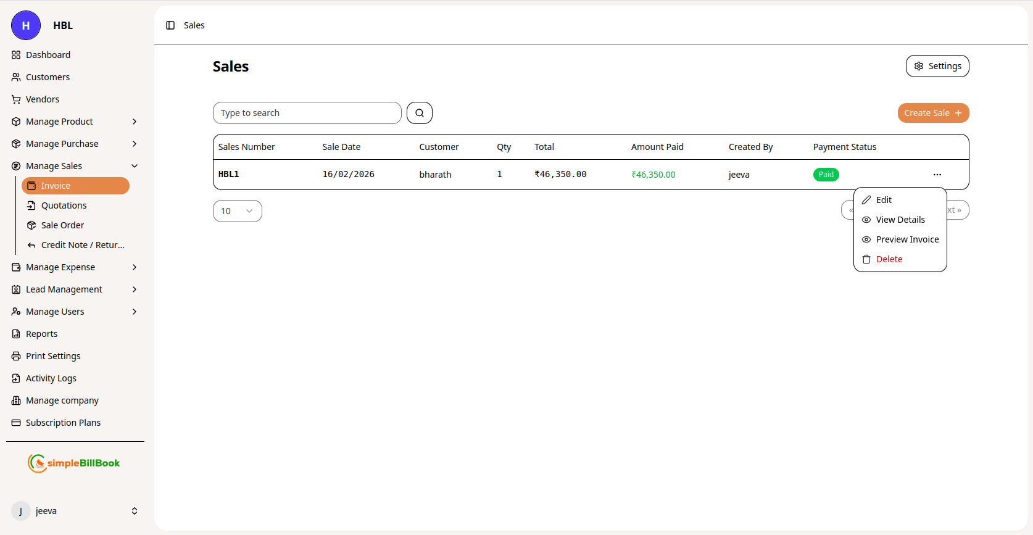Image resolution: width=1033 pixels, height=535 pixels.
Task: Open the Settings button
Action: click(x=937, y=66)
